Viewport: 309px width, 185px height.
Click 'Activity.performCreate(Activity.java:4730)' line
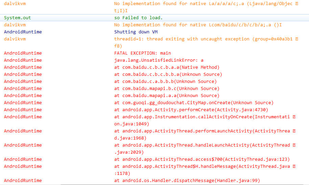point(191,110)
